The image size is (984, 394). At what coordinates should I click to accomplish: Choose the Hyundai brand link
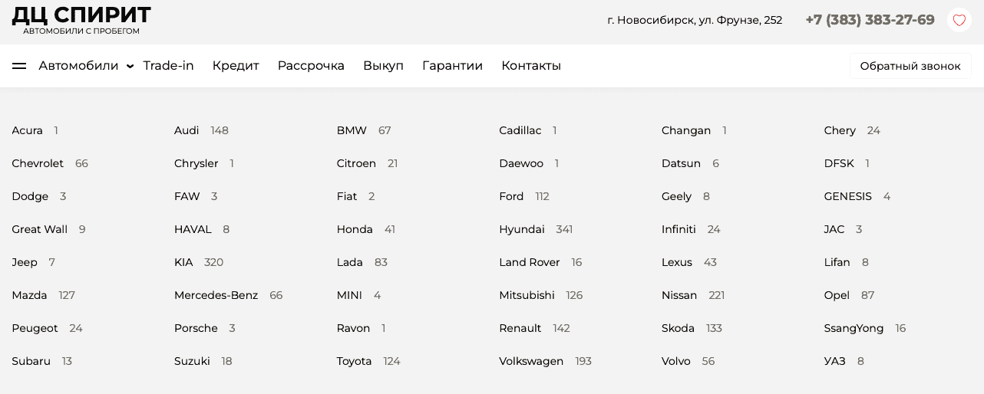(522, 229)
